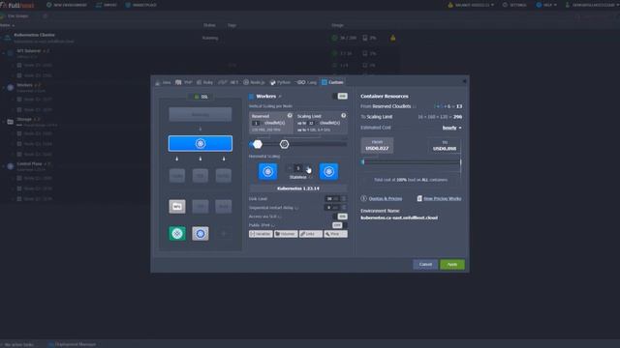Click the right horizontal scaling node icon

click(x=328, y=172)
